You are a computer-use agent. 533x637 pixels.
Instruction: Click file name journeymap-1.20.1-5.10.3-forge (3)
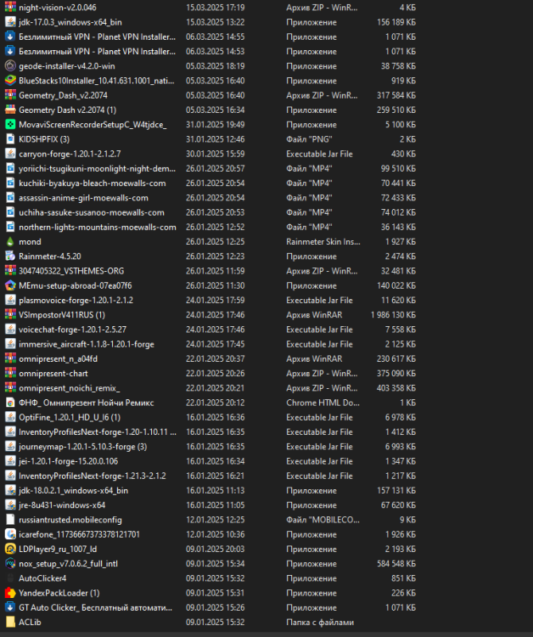coord(83,447)
